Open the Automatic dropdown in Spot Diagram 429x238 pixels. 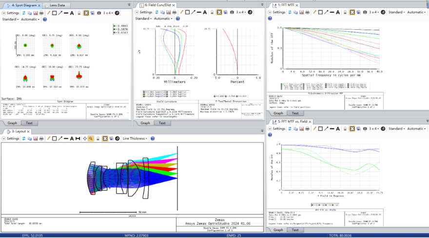coord(30,19)
